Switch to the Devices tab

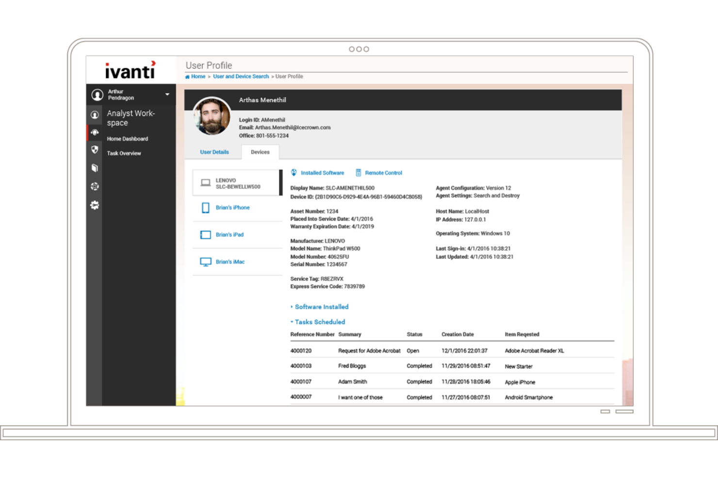260,152
